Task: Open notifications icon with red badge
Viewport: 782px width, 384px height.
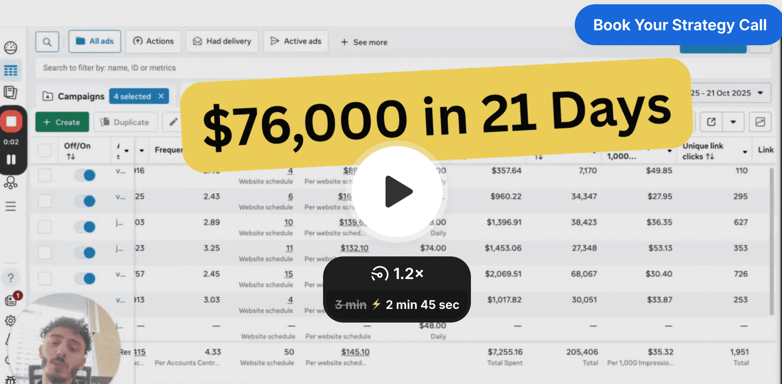Action: (x=12, y=300)
